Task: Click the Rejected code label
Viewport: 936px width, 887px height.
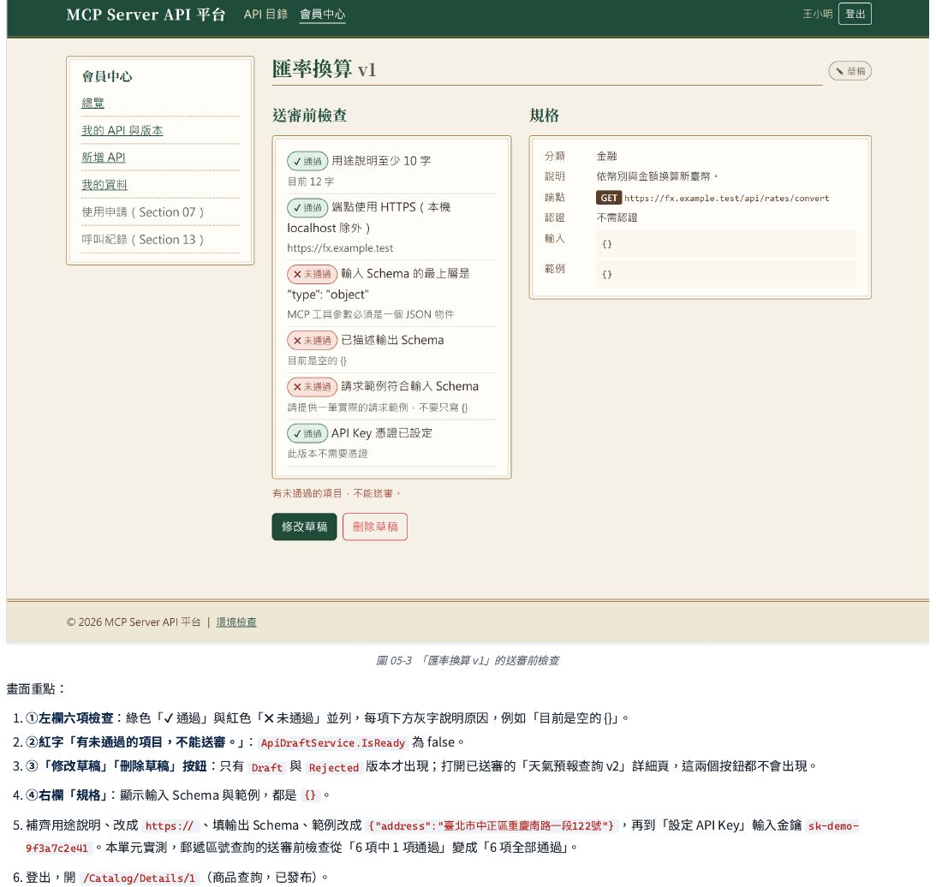Action: pyautogui.click(x=334, y=767)
